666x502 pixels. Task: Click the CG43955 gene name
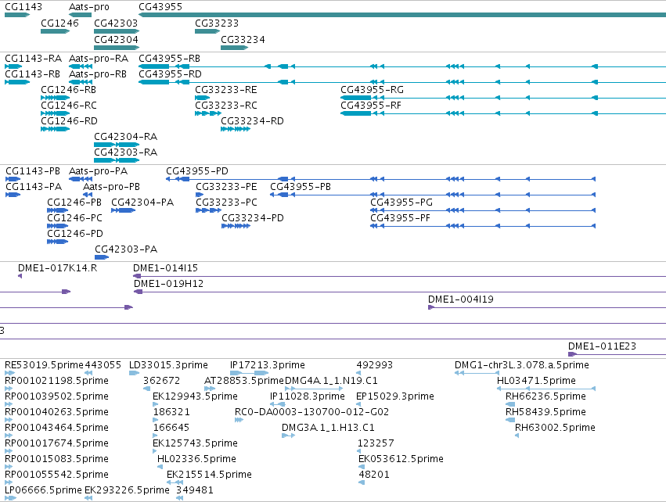coord(160,7)
